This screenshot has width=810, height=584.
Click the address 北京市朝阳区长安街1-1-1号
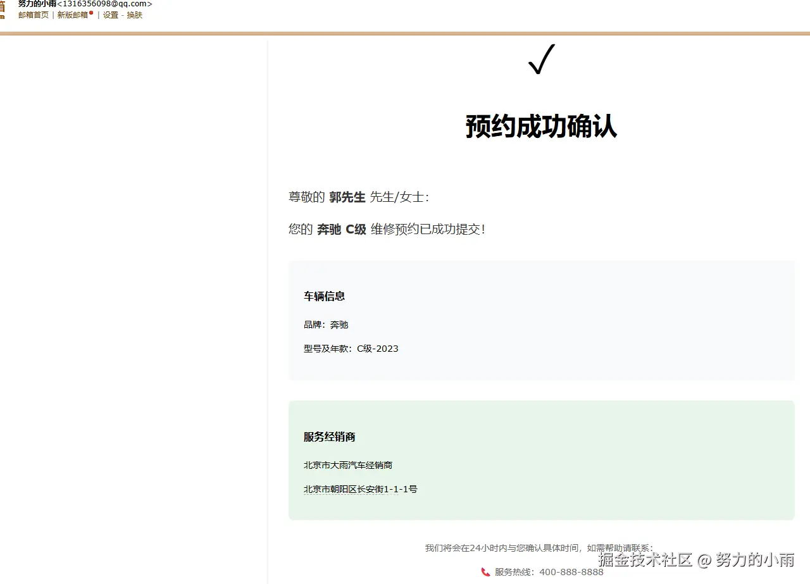coord(361,489)
